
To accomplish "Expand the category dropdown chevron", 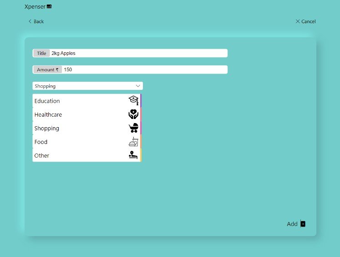I will coord(138,86).
